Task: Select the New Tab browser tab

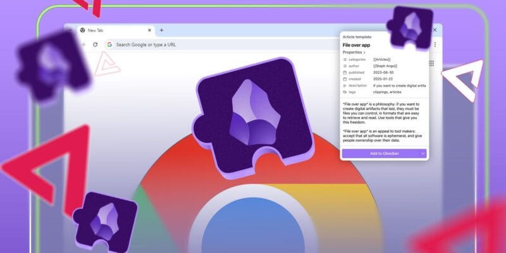Action: coord(116,30)
